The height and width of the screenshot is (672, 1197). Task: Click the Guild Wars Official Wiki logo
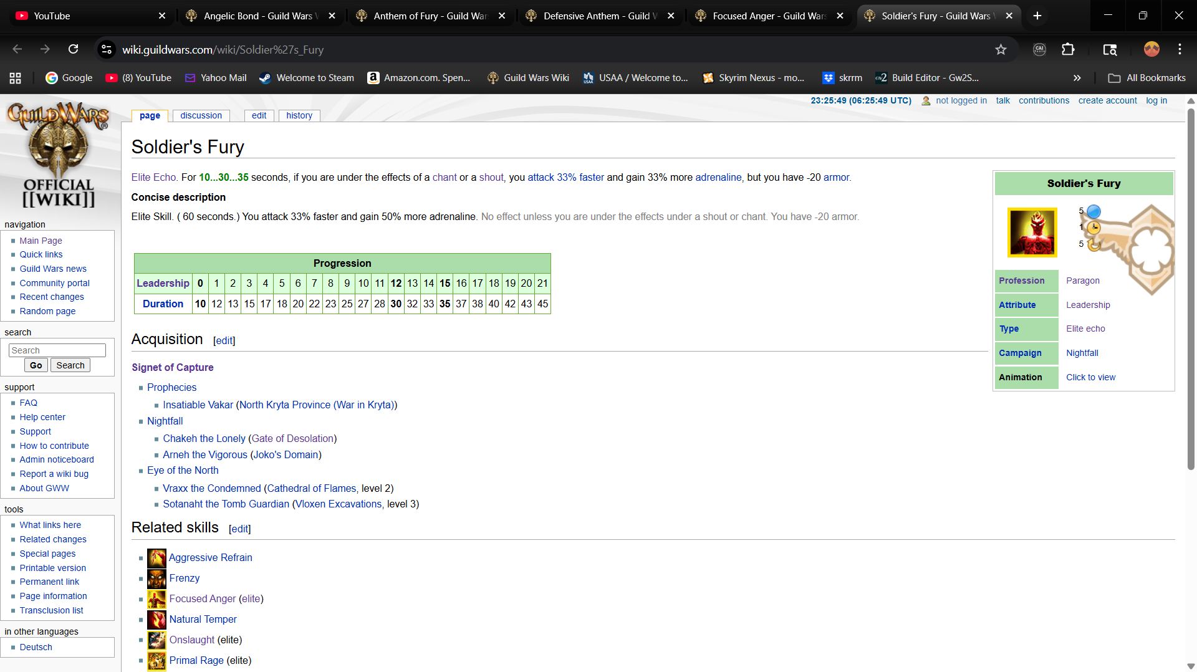59,155
